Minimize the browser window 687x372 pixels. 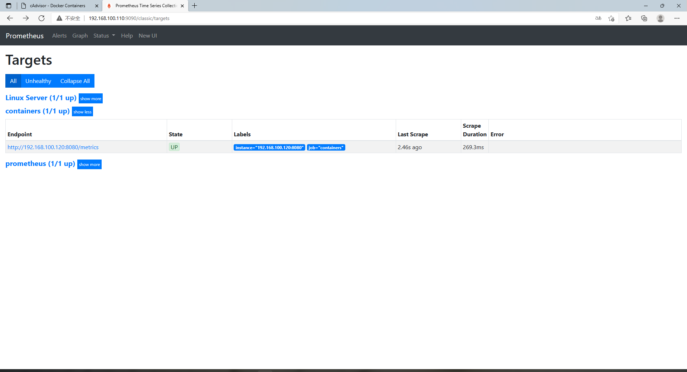click(645, 6)
